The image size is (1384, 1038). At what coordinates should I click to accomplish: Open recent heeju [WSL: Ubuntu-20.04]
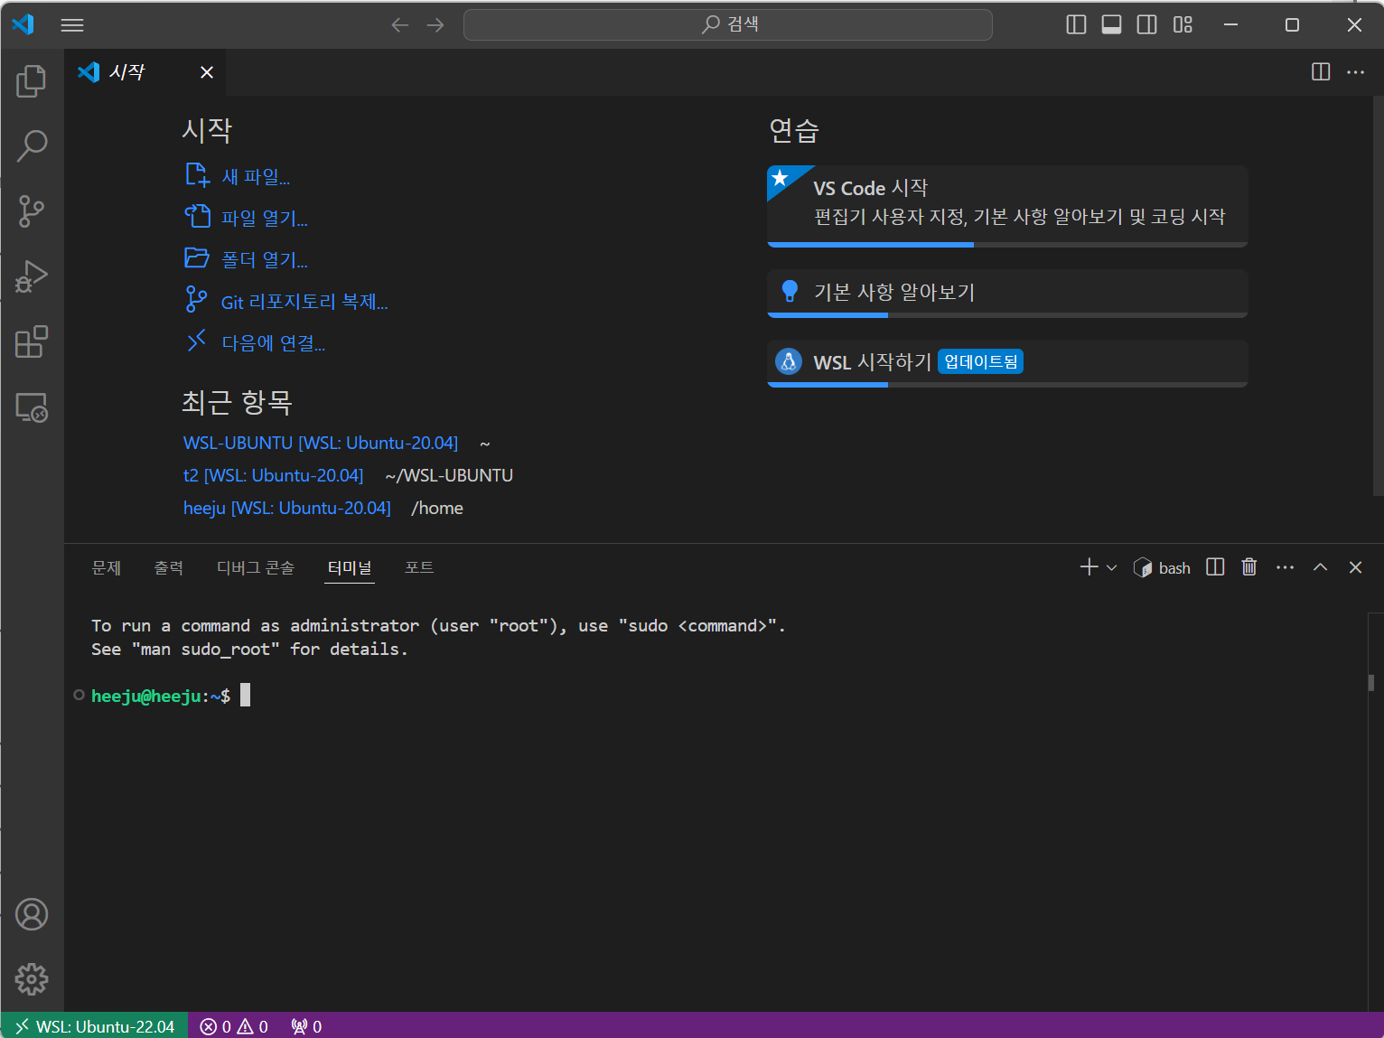287,508
